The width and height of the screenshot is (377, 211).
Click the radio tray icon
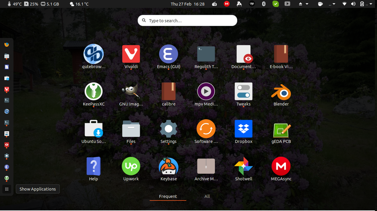[x=214, y=4]
